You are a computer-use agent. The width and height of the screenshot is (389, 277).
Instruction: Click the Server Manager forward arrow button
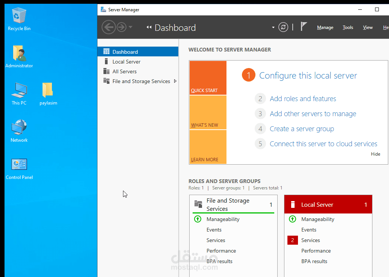coord(122,27)
